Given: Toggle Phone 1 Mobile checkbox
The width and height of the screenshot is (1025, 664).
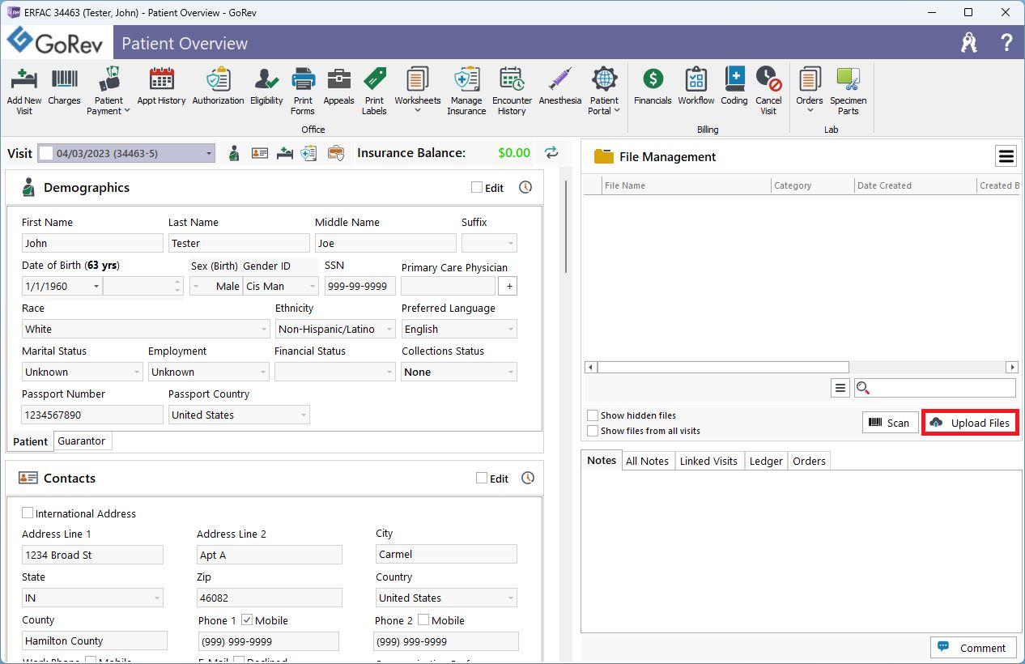Looking at the screenshot, I should coord(247,620).
